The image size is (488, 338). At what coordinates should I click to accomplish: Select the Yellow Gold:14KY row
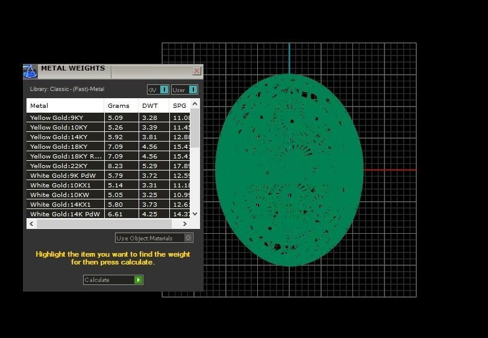[x=108, y=137]
